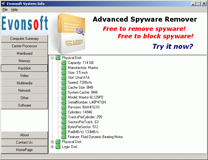Select the text 'Manufactory: Maxtor'
Viewport: 208px width, 160px height.
(83, 68)
